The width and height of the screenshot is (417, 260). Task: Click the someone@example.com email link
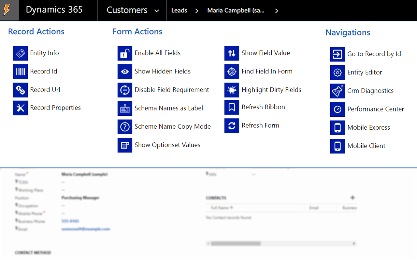(86, 229)
